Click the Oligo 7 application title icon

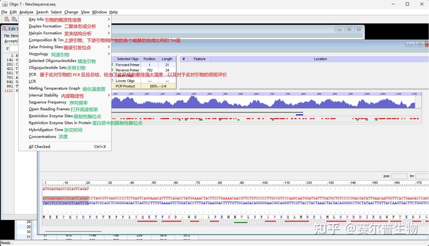point(5,4)
